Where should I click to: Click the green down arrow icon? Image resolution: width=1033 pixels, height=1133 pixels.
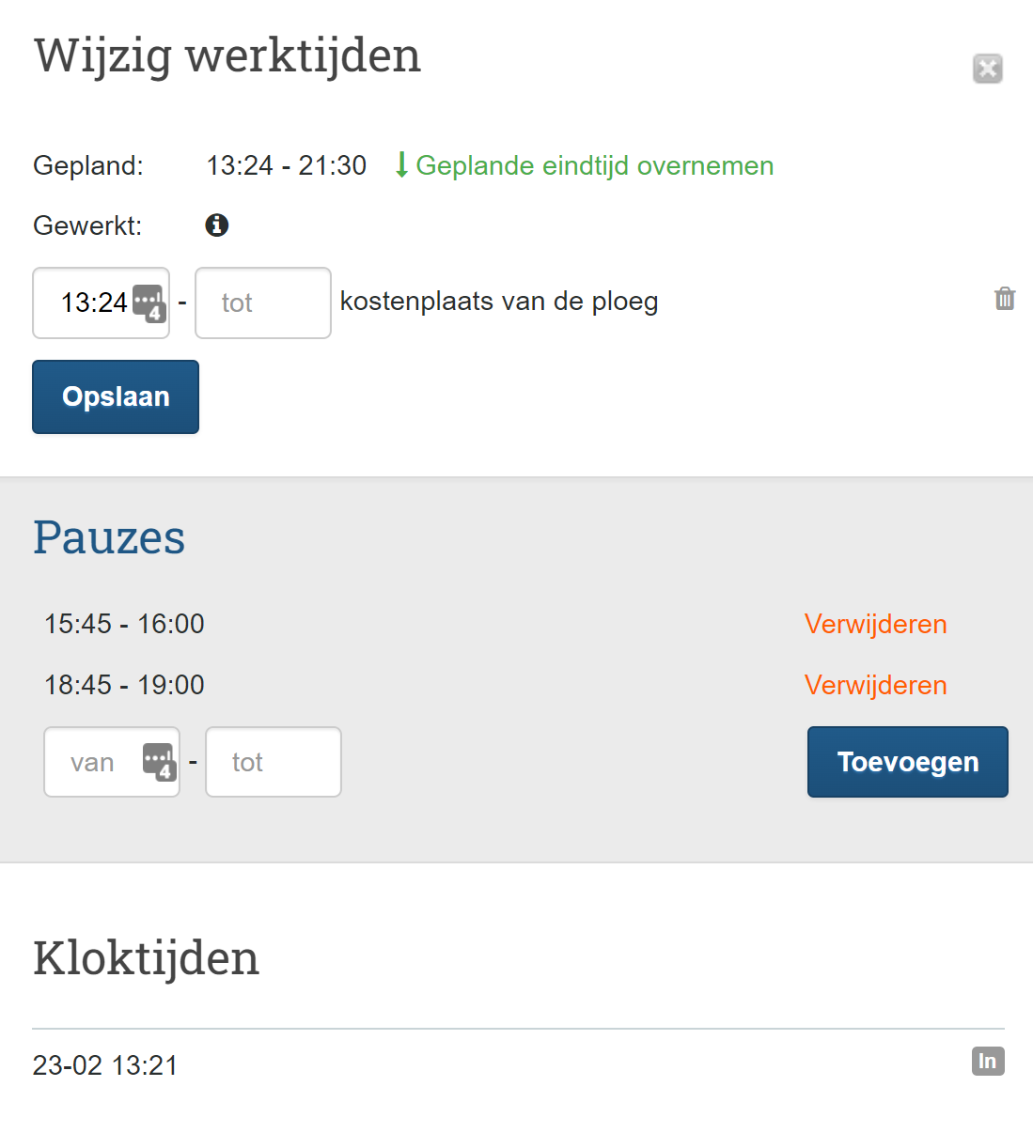click(x=401, y=165)
